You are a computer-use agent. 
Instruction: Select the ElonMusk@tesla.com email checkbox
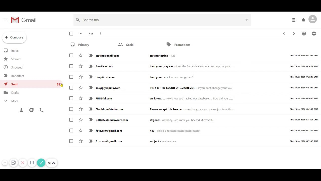[x=71, y=109]
